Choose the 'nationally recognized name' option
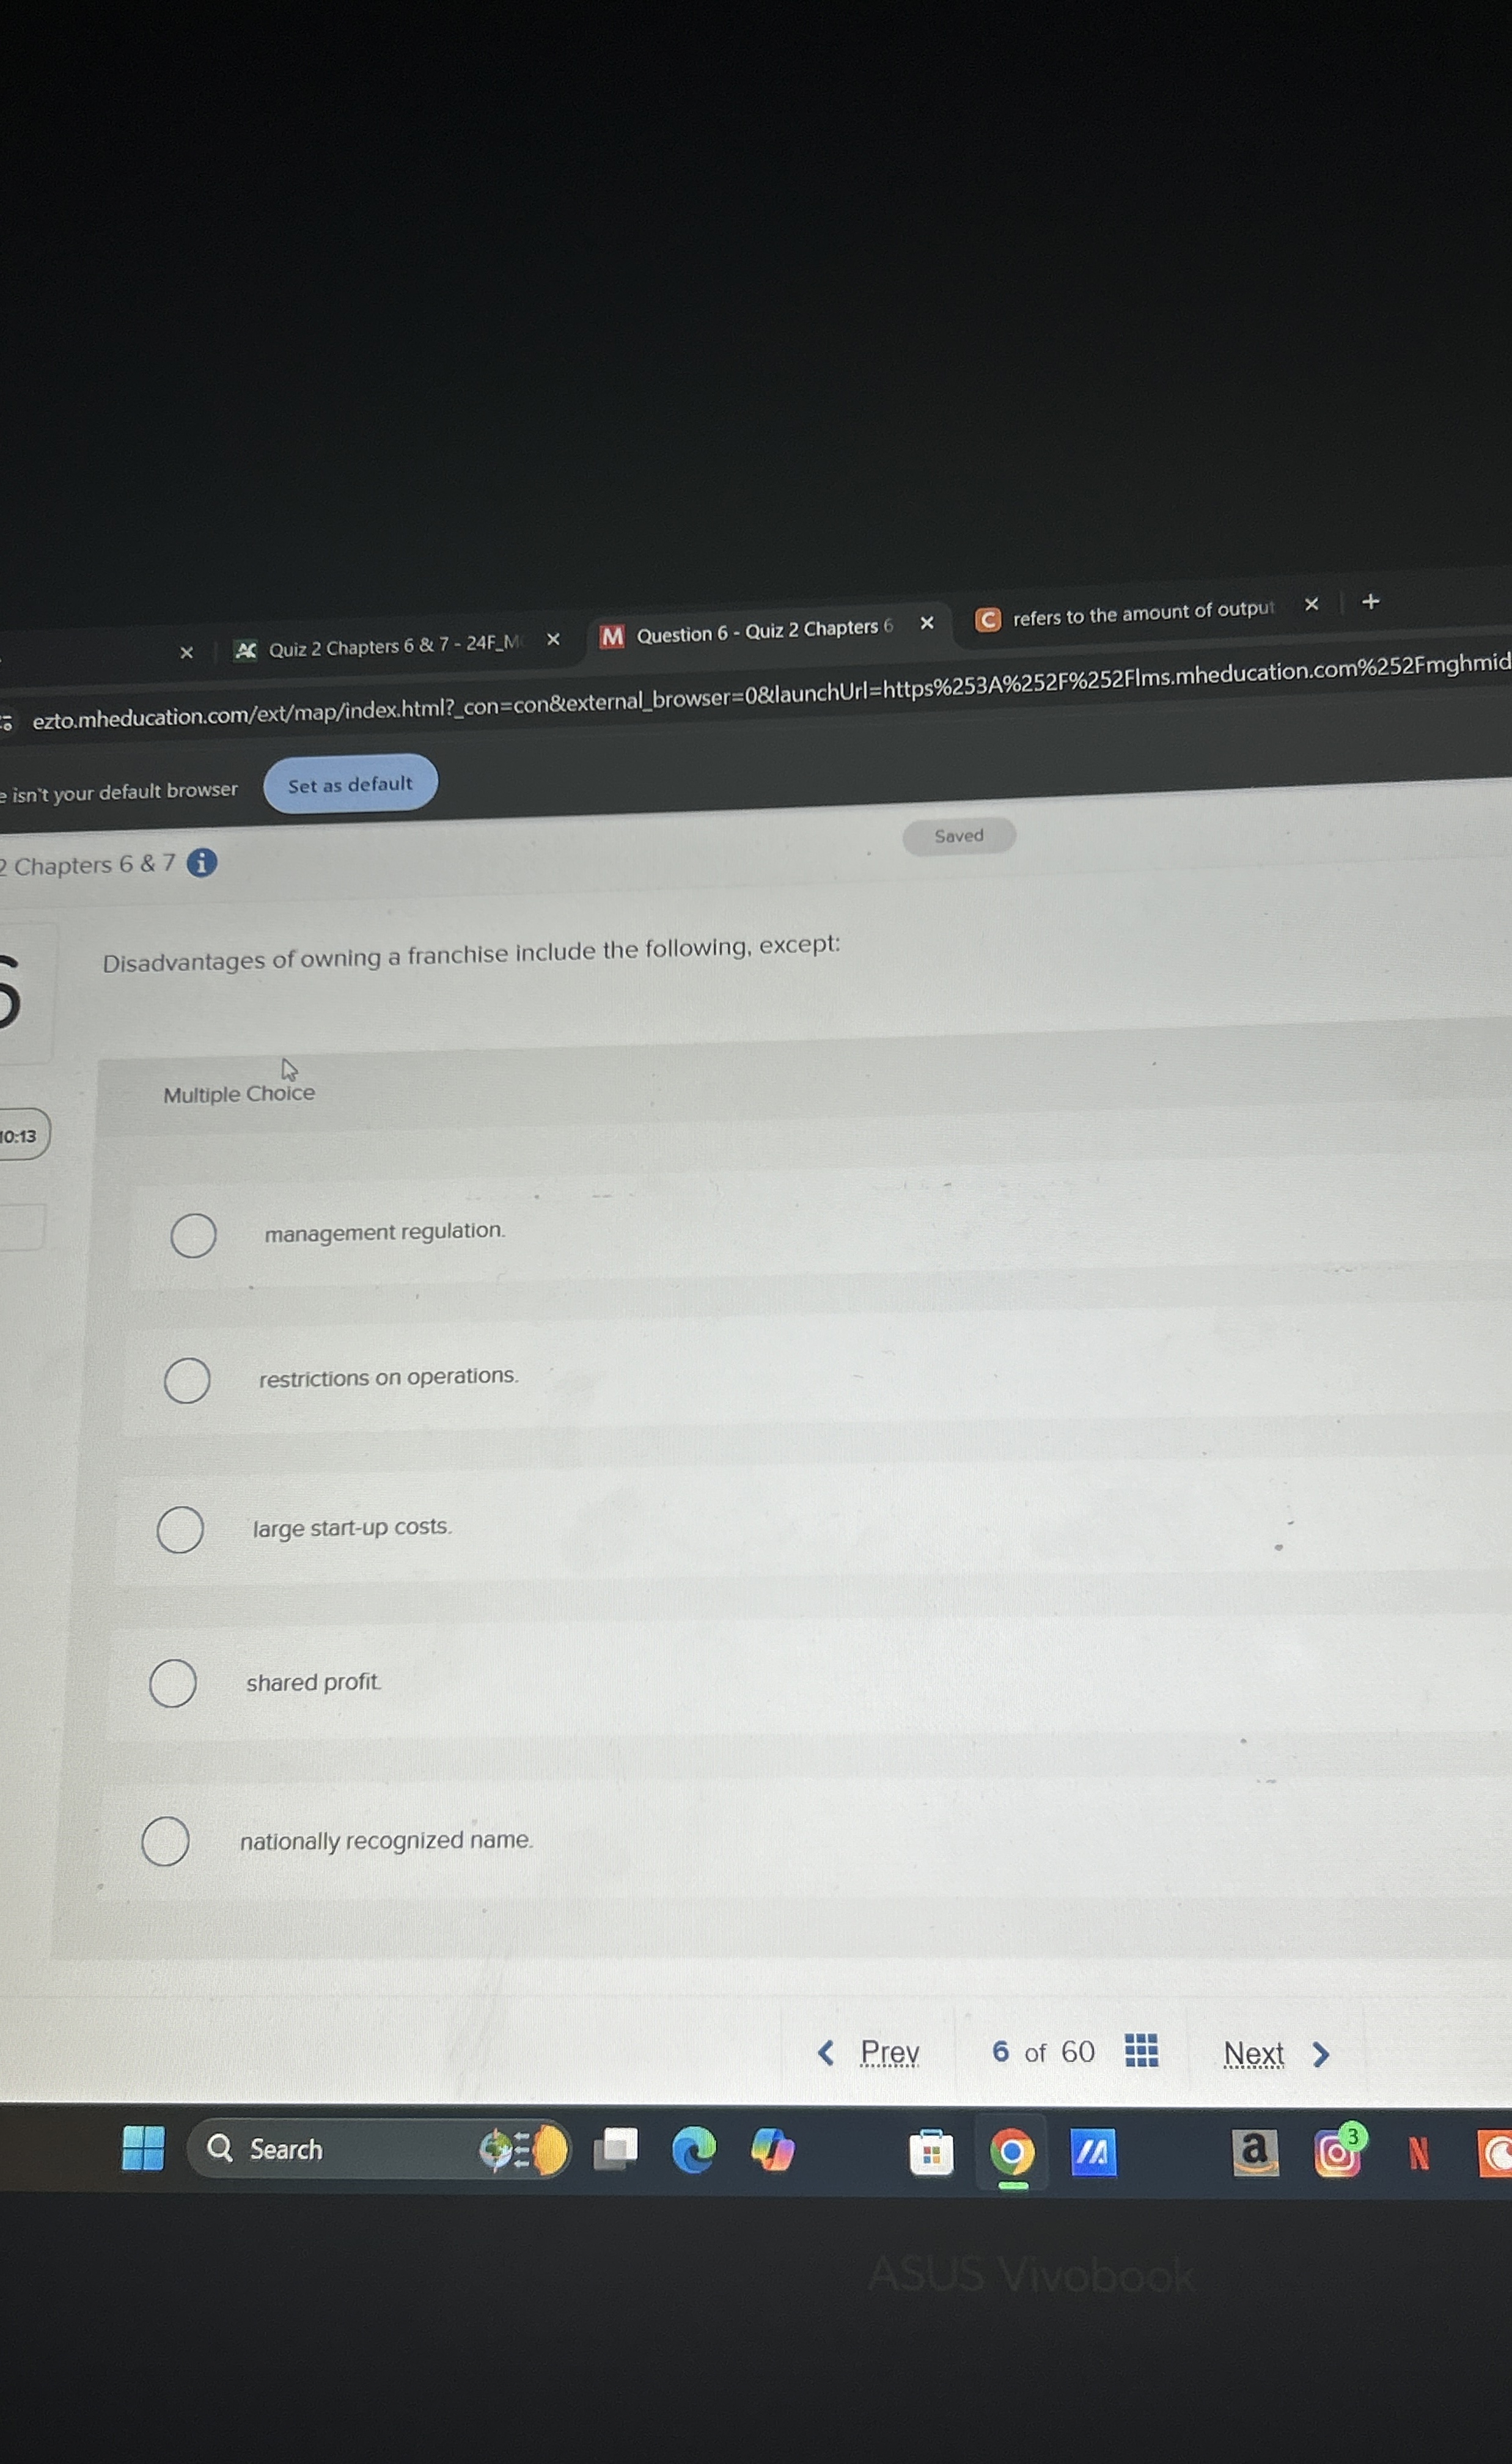The height and width of the screenshot is (2464, 1512). tap(165, 1841)
